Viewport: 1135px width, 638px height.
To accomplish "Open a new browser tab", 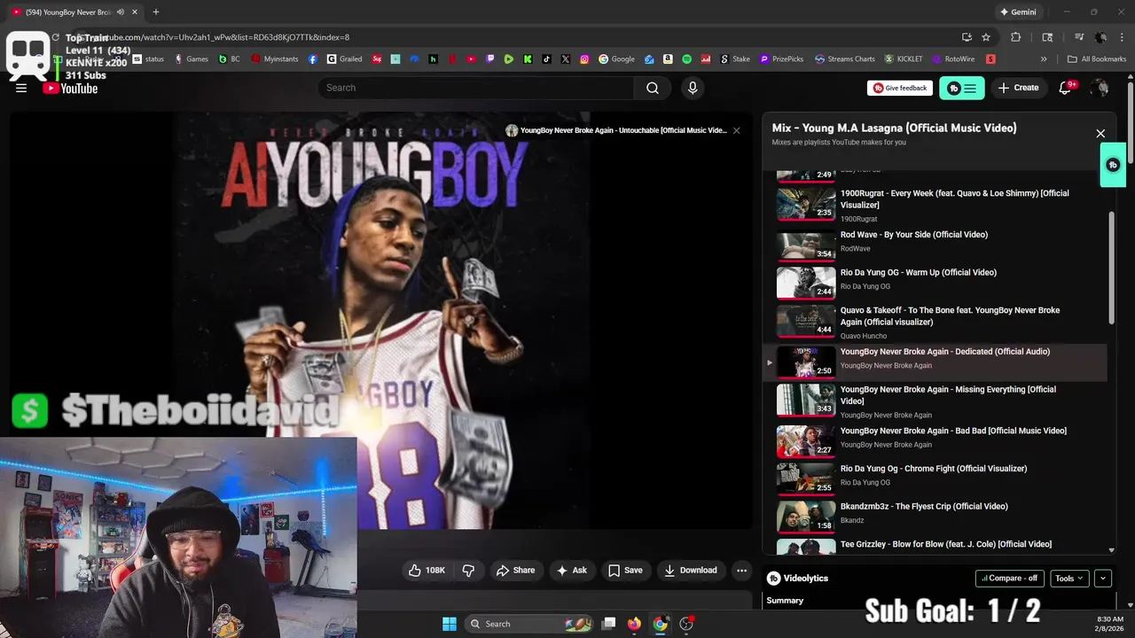I will pyautogui.click(x=156, y=12).
